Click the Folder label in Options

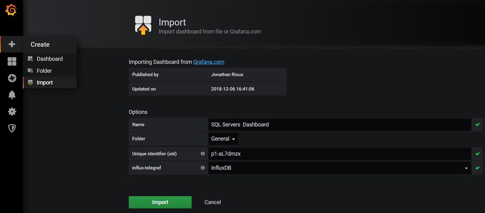click(x=139, y=139)
